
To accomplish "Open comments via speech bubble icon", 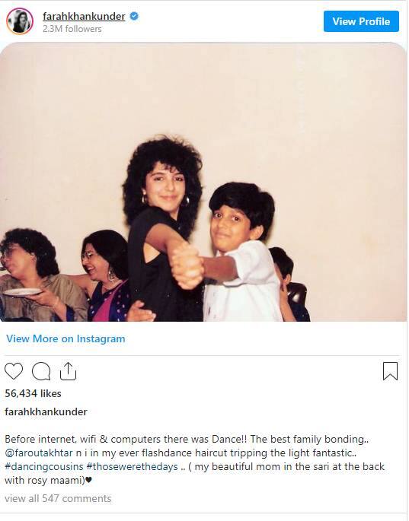I will tap(41, 371).
